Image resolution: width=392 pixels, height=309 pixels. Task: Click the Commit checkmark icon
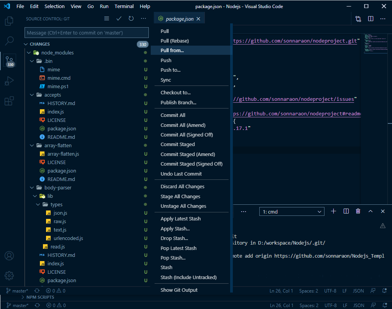click(119, 18)
